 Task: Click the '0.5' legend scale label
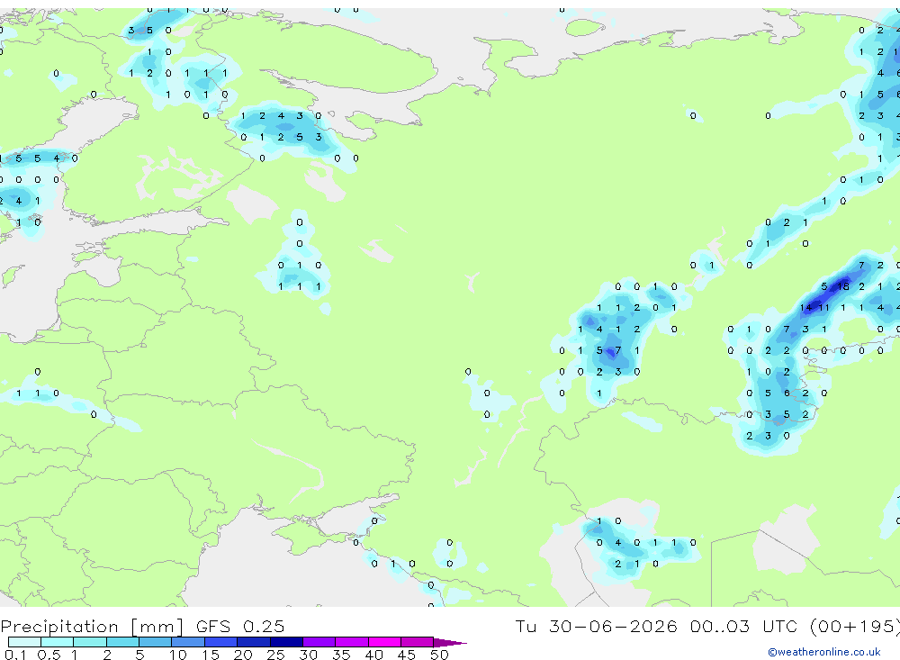(x=49, y=655)
